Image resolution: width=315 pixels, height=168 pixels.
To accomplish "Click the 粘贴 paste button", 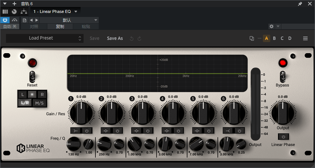I will pyautogui.click(x=86, y=27).
